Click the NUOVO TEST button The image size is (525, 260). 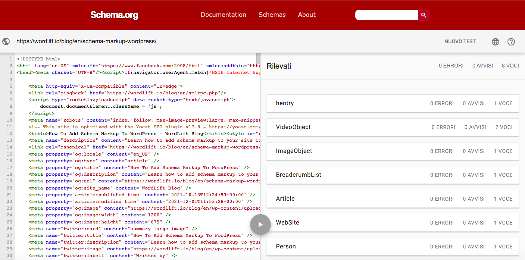[460, 41]
